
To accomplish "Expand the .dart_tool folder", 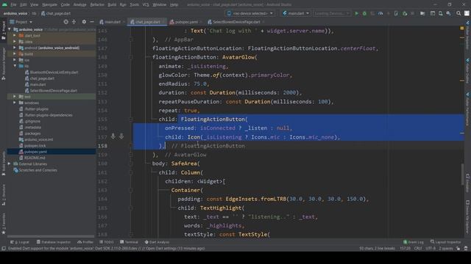I will tap(15, 35).
